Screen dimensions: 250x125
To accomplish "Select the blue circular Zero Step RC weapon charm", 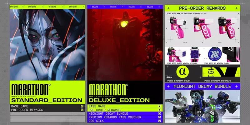I will coord(214,54).
